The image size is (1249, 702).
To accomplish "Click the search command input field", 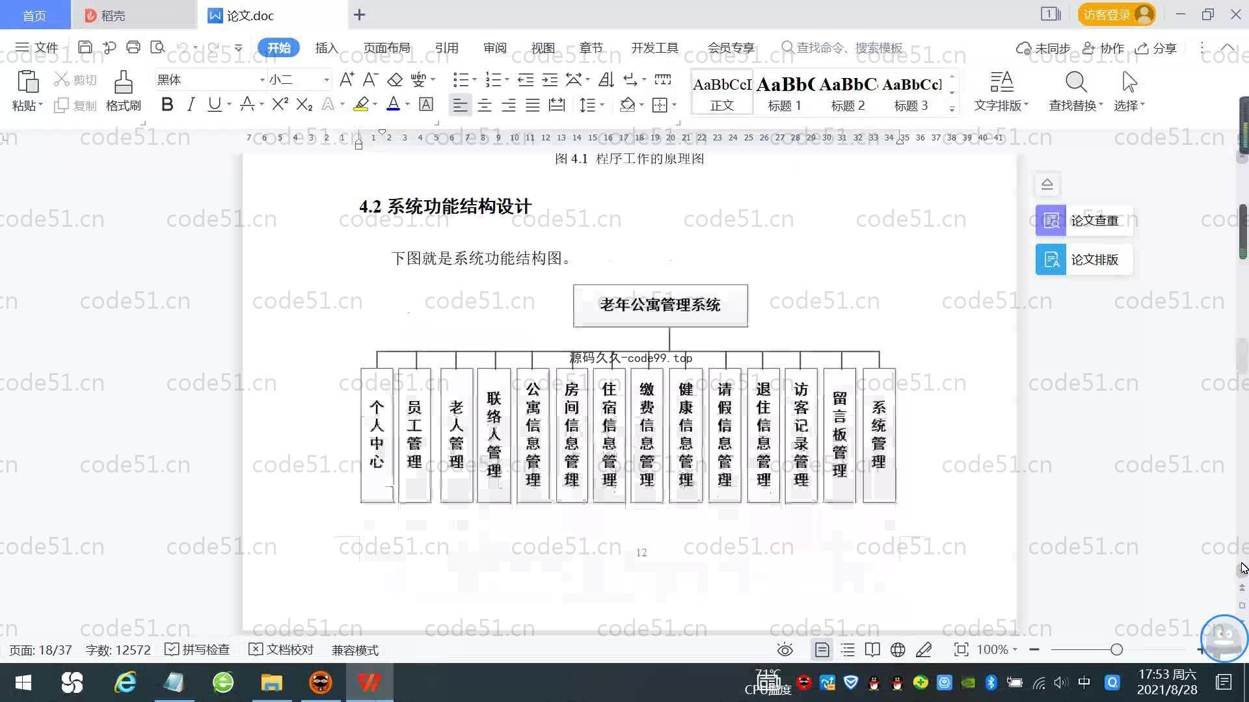I will [x=842, y=48].
